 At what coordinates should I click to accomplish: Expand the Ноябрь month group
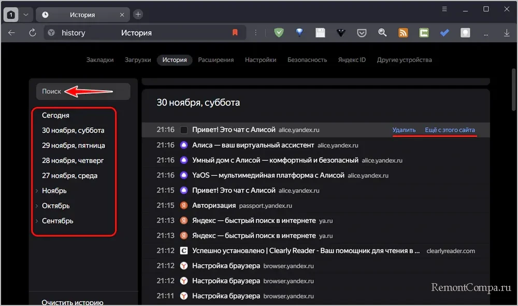point(37,191)
